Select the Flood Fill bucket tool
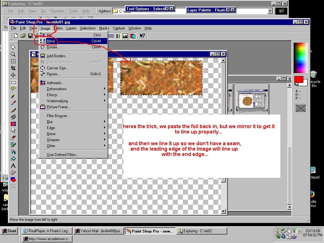Image resolution: width=324 pixels, height=243 pixels. tap(13, 159)
